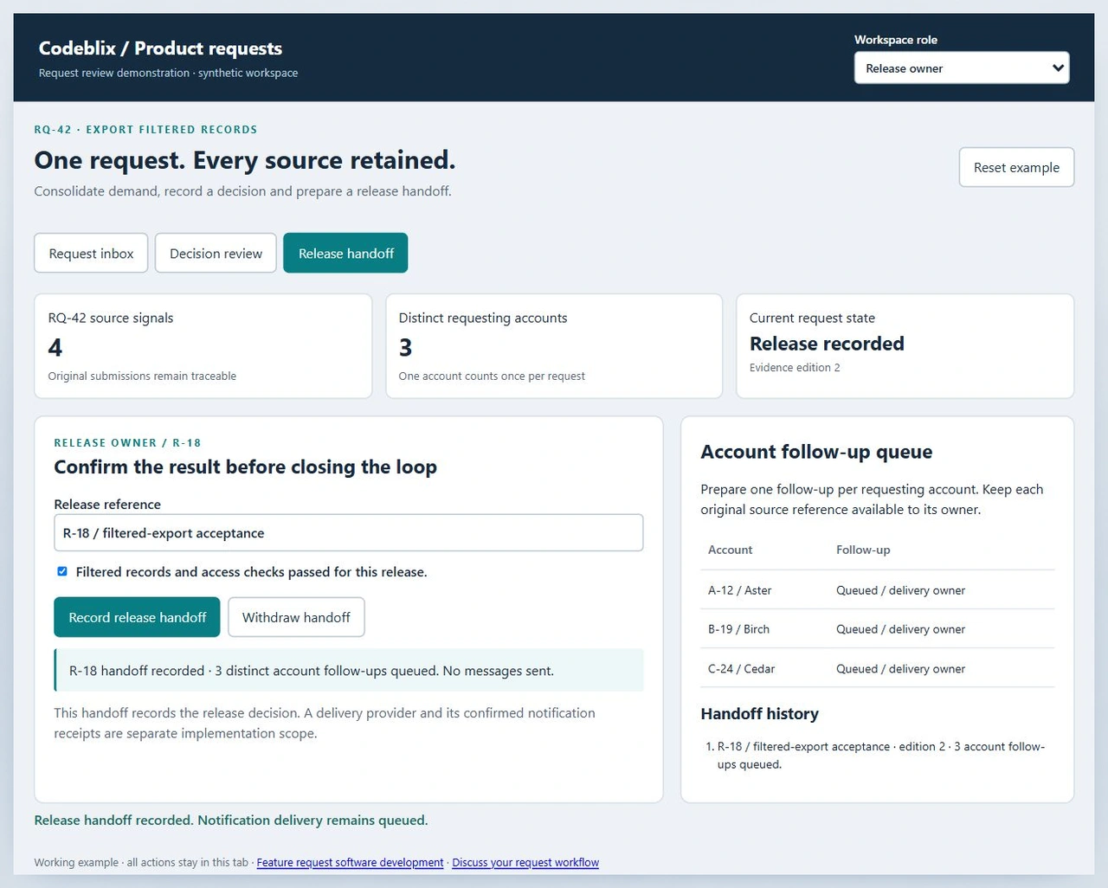
Task: Uncheck the filtered records and access checks checkbox
Action: (62, 571)
